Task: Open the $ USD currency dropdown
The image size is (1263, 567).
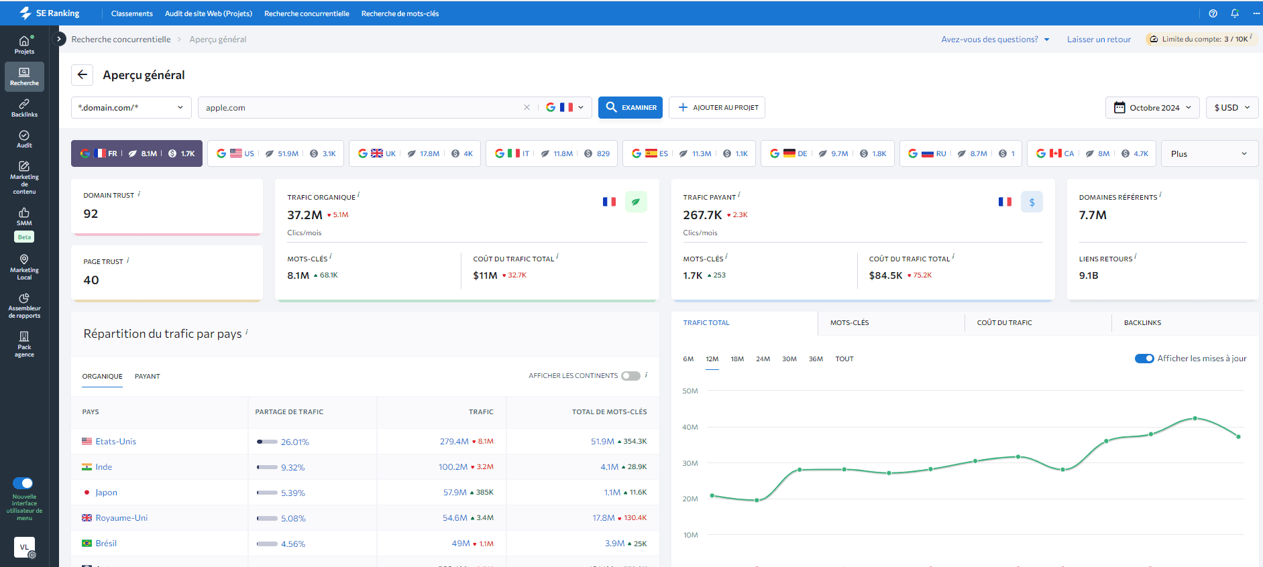Action: 1232,107
